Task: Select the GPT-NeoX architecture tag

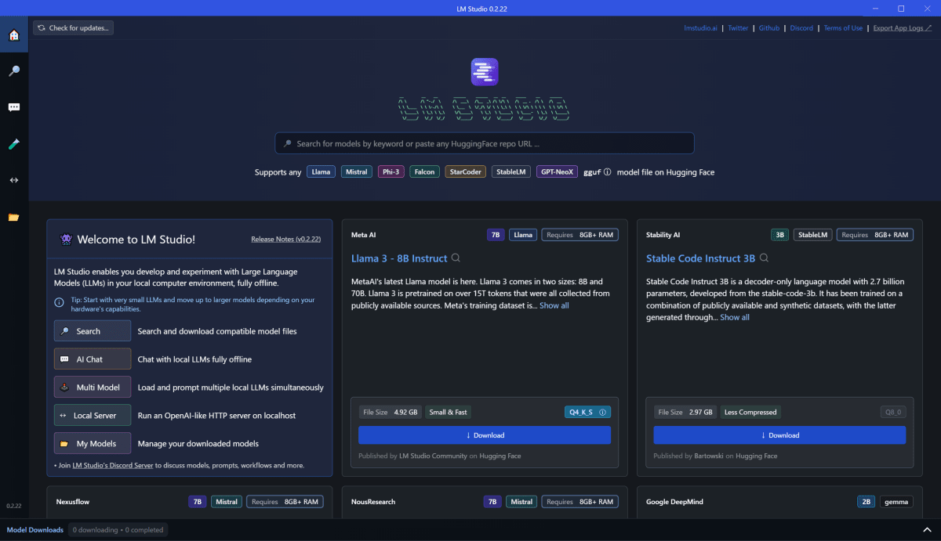Action: coord(558,172)
